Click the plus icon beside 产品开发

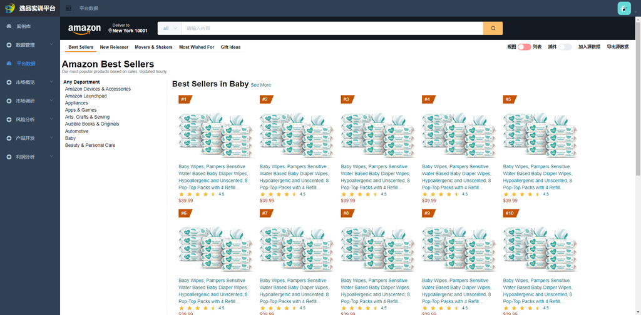9,138
